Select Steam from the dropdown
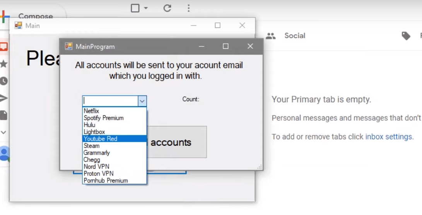 pyautogui.click(x=114, y=146)
